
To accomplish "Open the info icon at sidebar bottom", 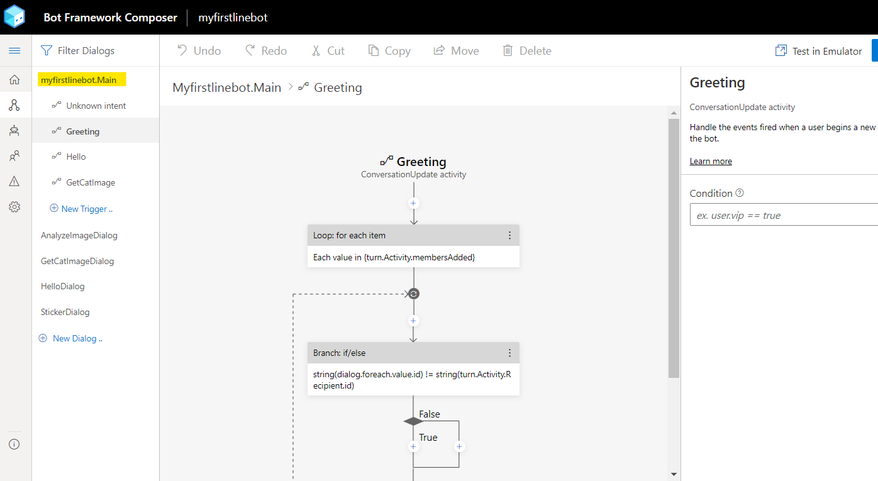I will tap(14, 444).
